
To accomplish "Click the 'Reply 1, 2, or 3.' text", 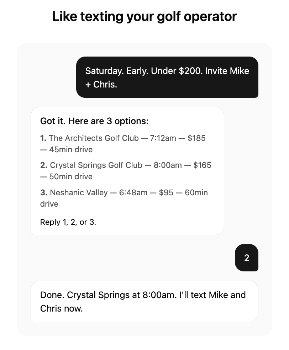I will tap(68, 222).
